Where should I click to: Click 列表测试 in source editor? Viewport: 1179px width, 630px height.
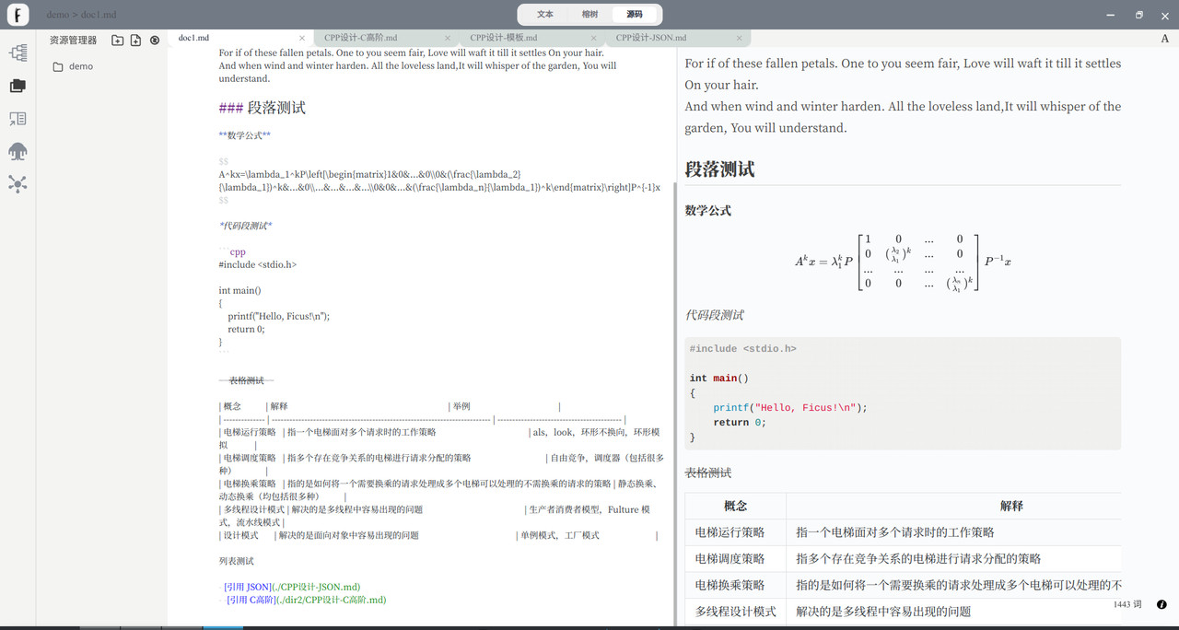click(237, 561)
